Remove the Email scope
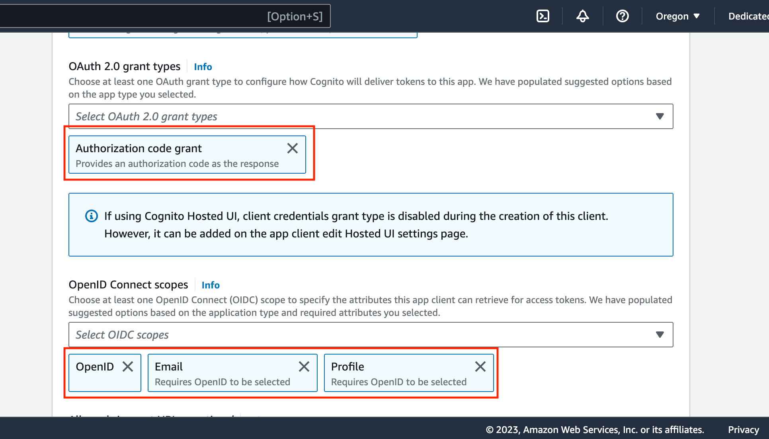 click(x=304, y=366)
